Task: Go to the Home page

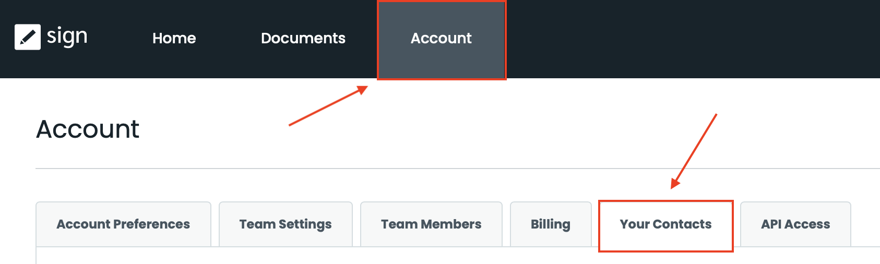Action: pos(174,38)
